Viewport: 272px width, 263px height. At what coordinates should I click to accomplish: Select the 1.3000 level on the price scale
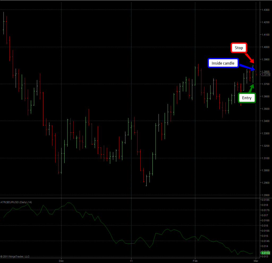tap(266, 170)
